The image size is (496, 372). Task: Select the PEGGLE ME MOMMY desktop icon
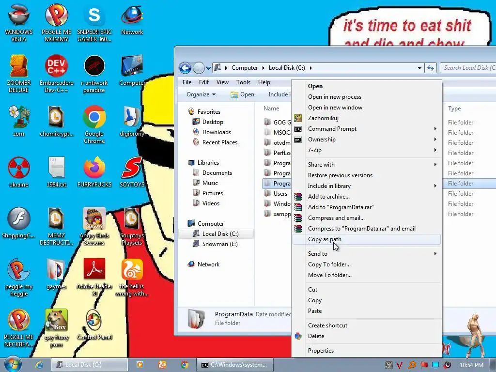point(56,22)
